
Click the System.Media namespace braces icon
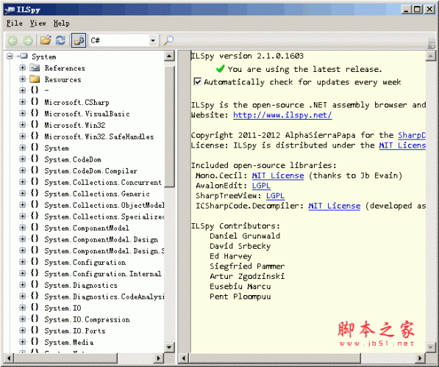(x=35, y=342)
